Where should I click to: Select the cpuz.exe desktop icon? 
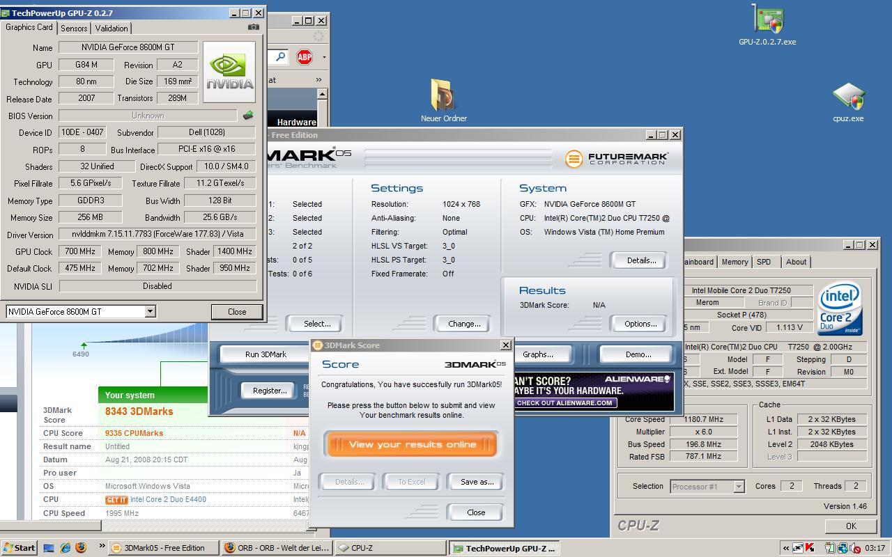coord(848,102)
